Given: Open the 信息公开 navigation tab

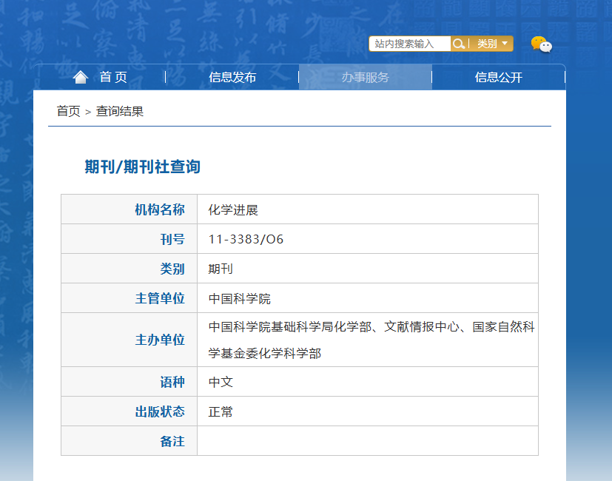Looking at the screenshot, I should pos(499,77).
